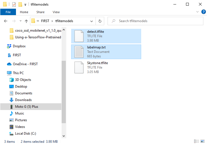This screenshot has height=145, width=207.
Task: Go up one folder level arrow
Action: coord(26,21)
